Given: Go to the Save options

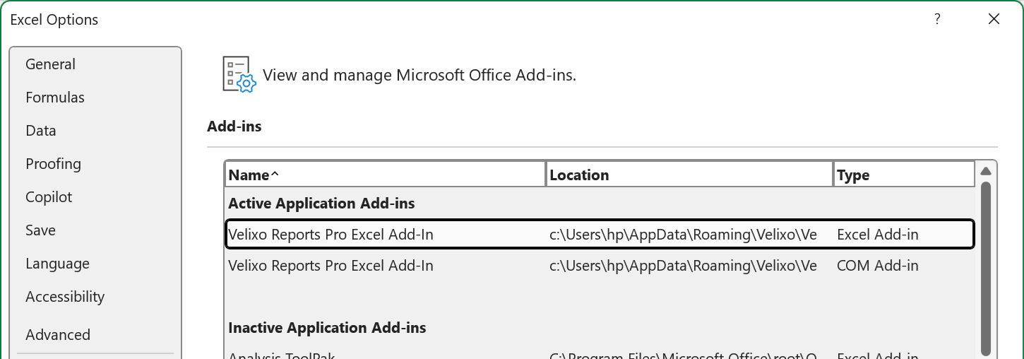Looking at the screenshot, I should pyautogui.click(x=40, y=230).
